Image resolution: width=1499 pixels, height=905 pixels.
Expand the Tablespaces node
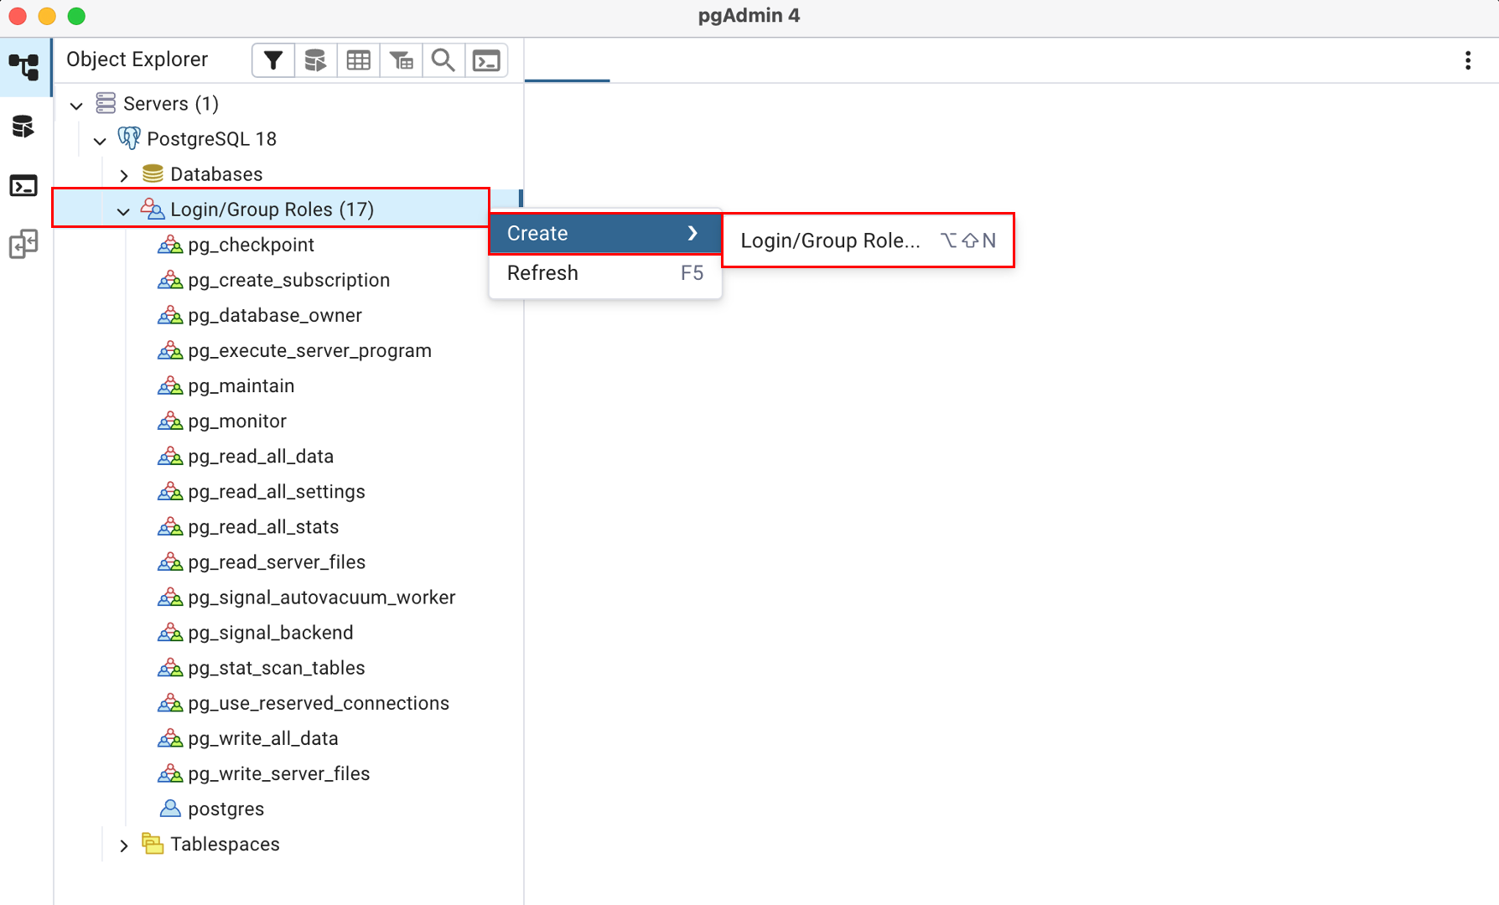124,846
